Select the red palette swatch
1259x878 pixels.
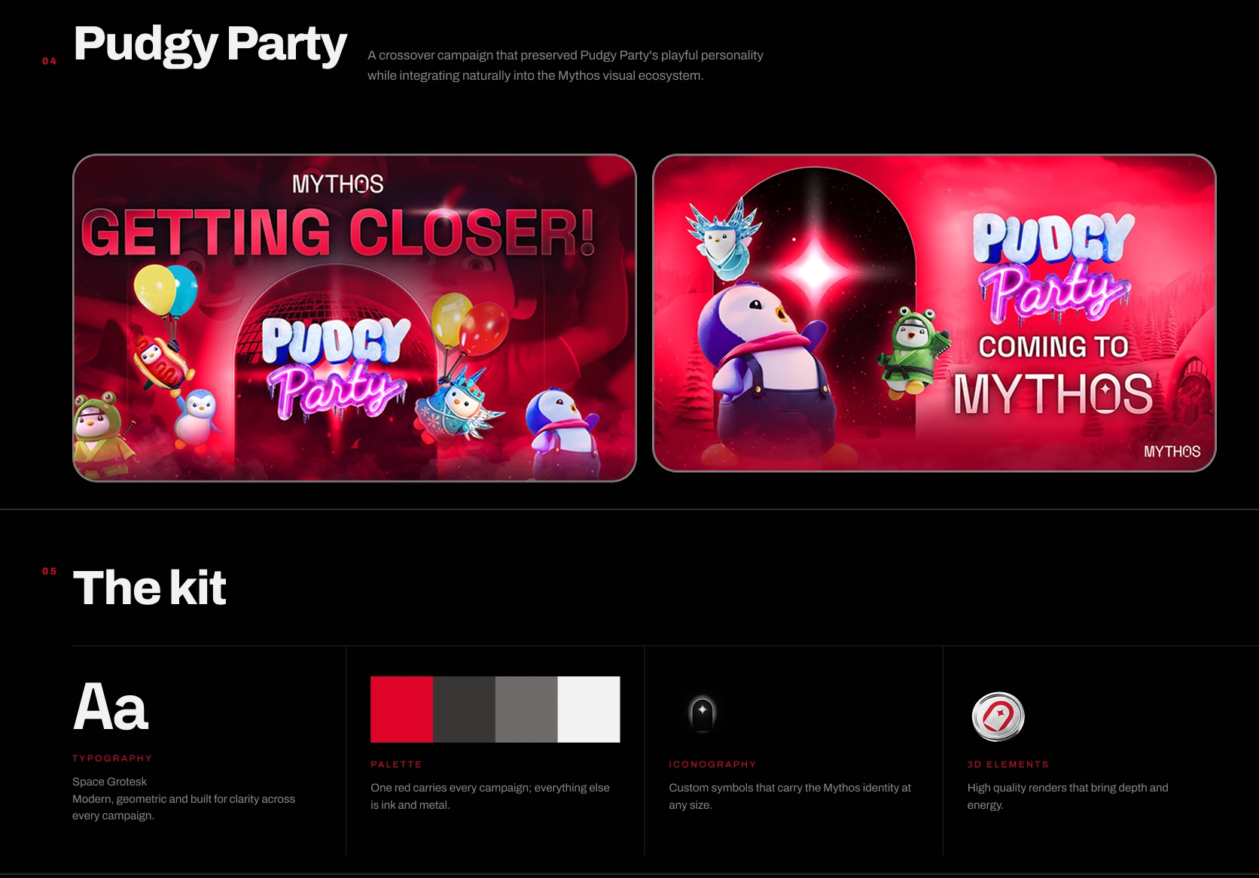point(401,709)
